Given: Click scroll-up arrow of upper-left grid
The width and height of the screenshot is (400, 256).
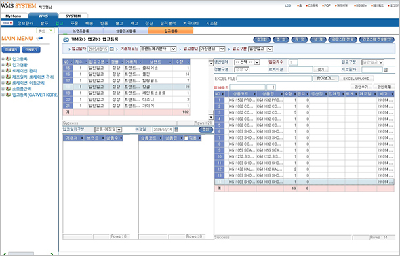Looking at the screenshot, I should [x=211, y=63].
